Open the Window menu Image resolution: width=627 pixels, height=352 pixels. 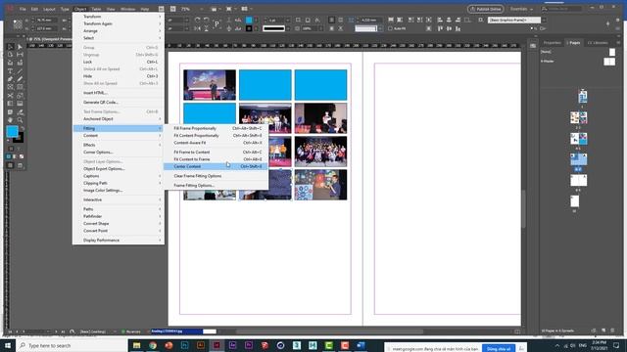point(127,9)
